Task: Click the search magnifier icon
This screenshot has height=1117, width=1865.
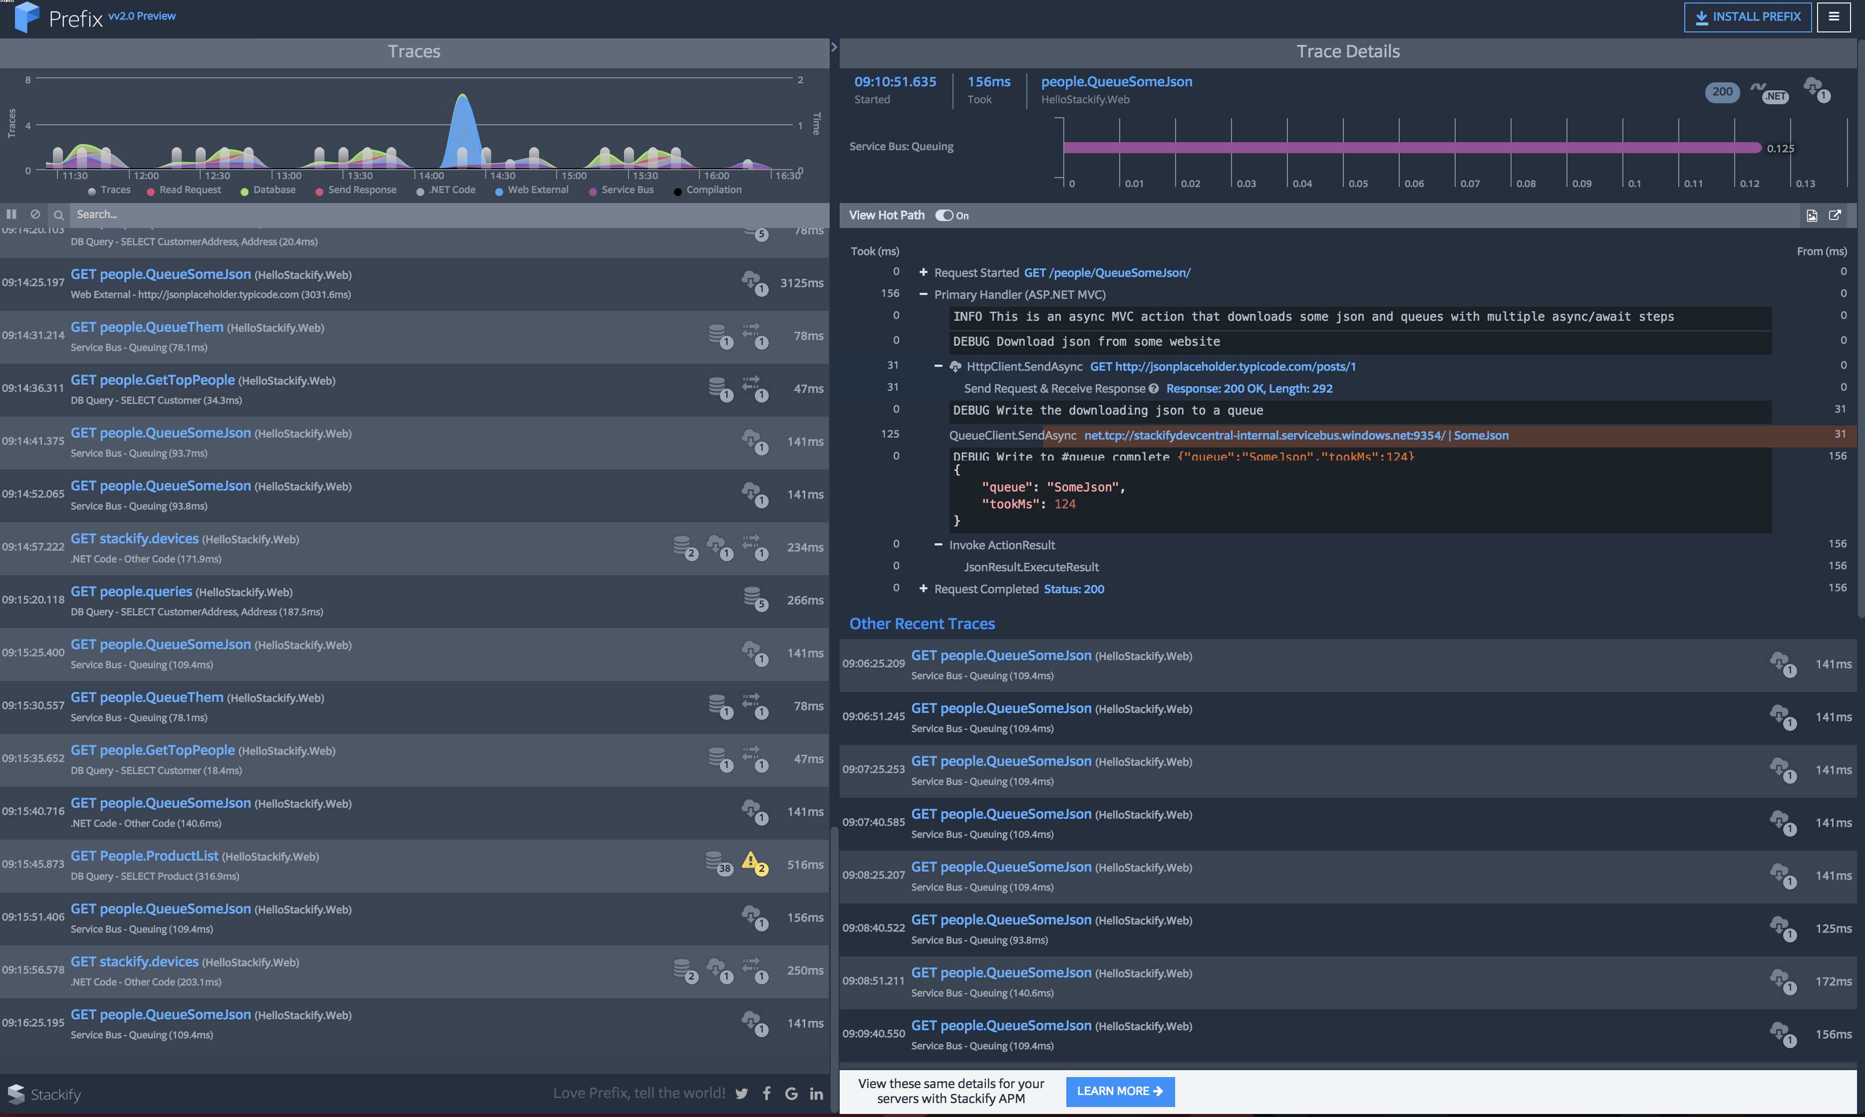Action: tap(59, 216)
